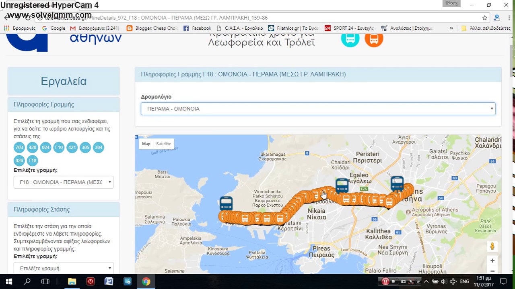Click the airplane mode tray icon

tap(453, 281)
